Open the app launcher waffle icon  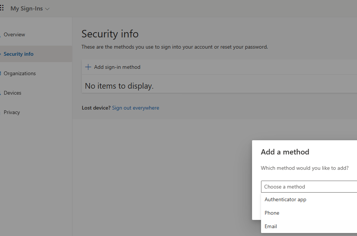coord(2,8)
